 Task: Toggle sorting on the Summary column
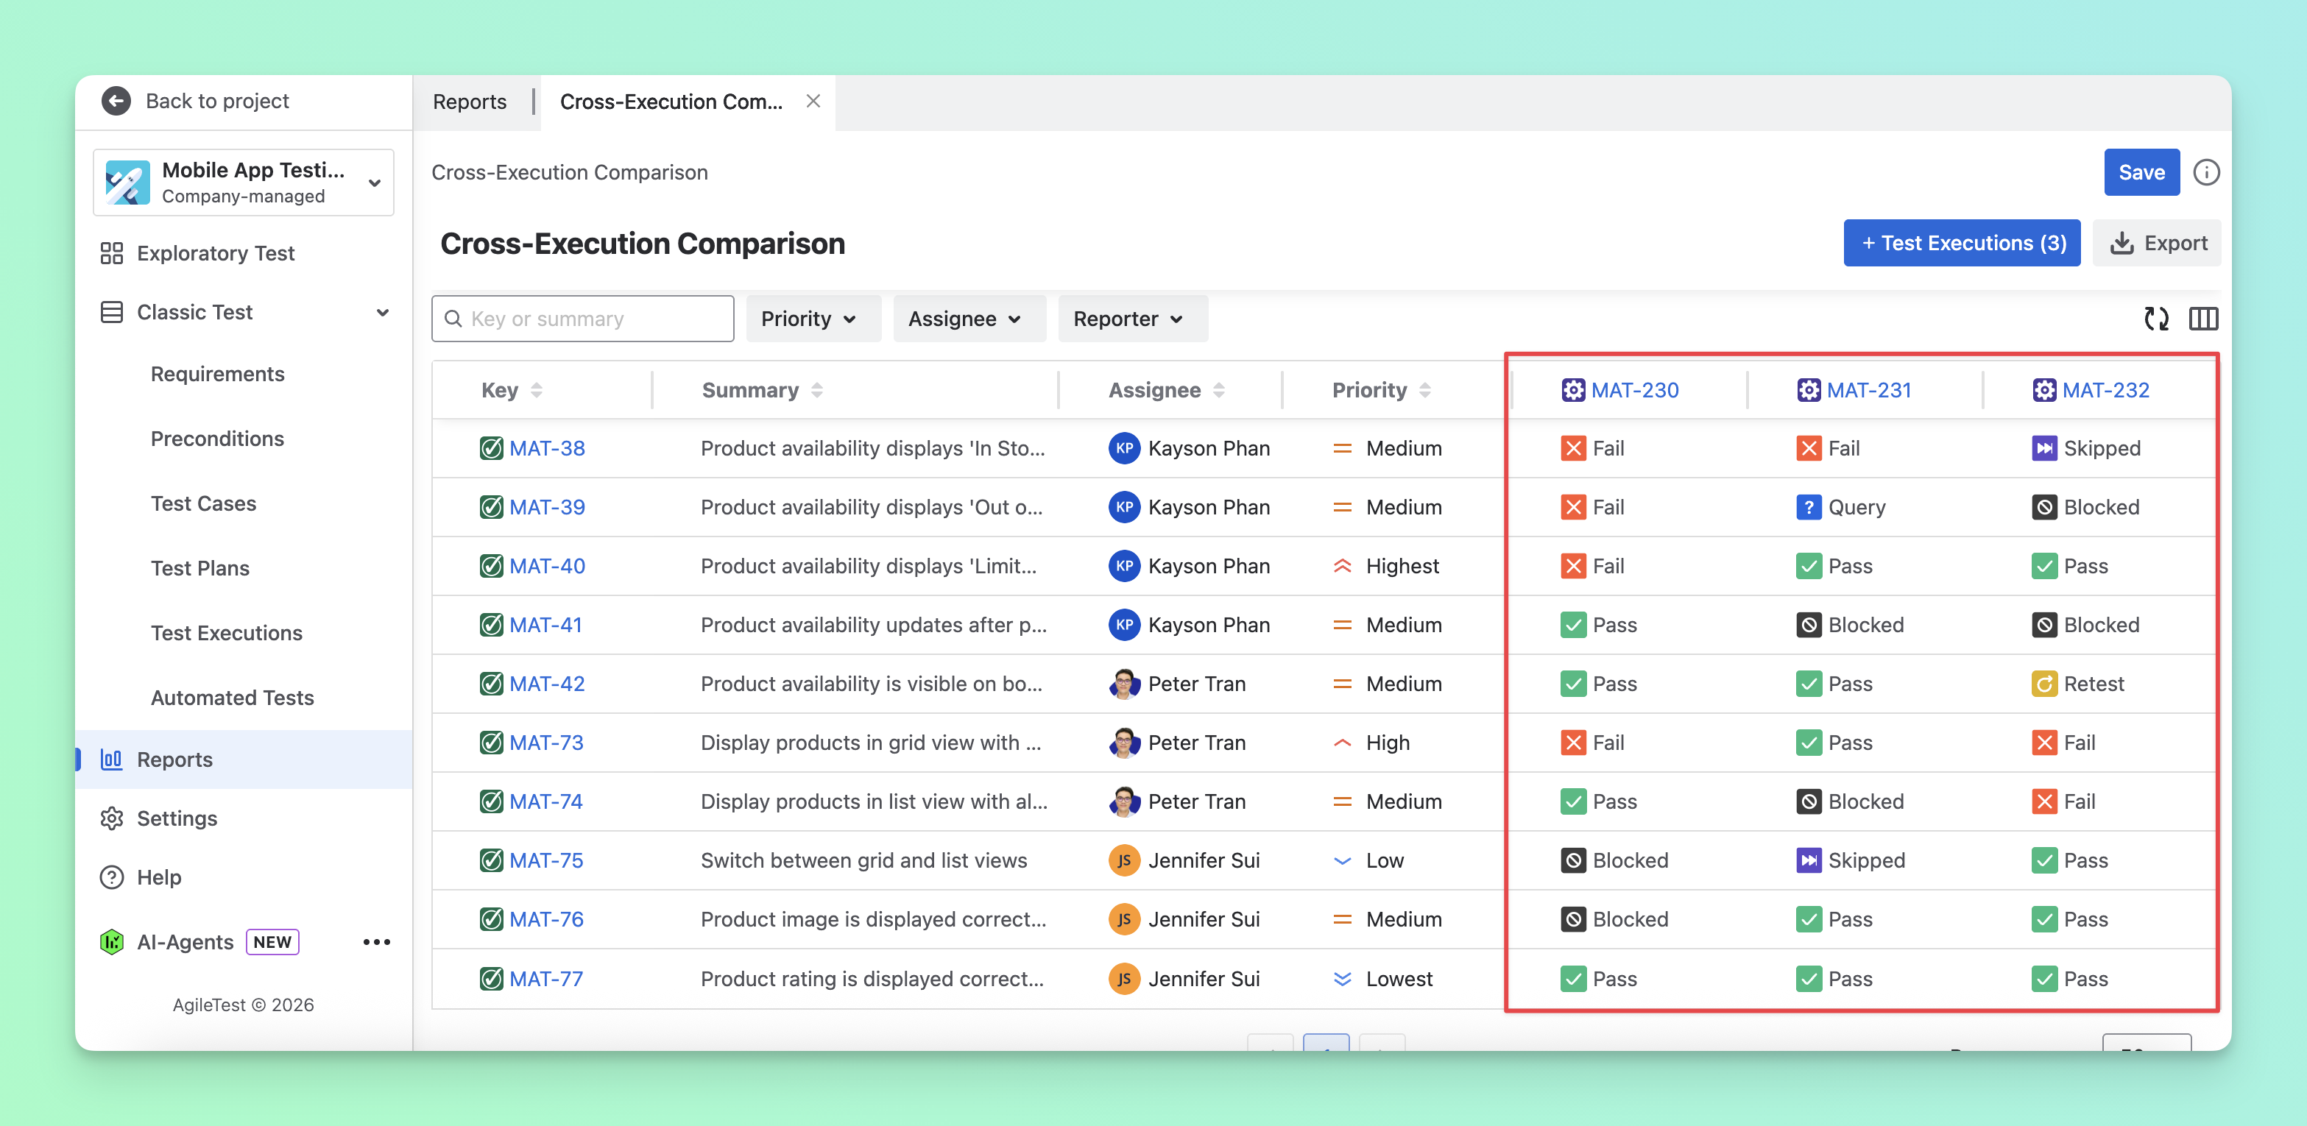pyautogui.click(x=817, y=390)
